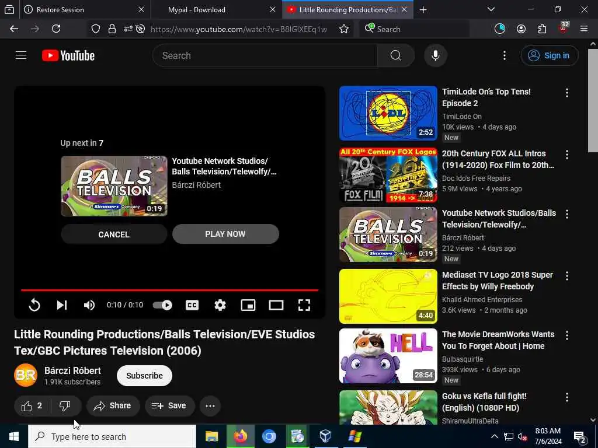Mute the video volume
This screenshot has width=598, height=448.
(x=89, y=305)
